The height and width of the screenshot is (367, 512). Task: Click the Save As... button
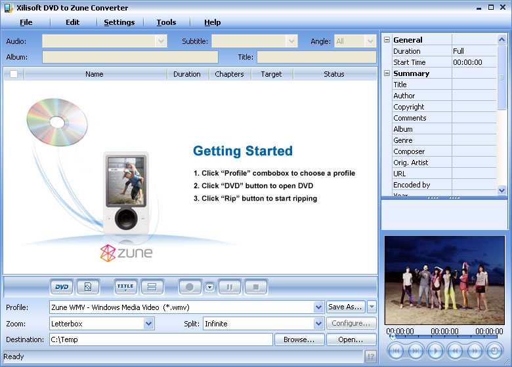pos(345,307)
